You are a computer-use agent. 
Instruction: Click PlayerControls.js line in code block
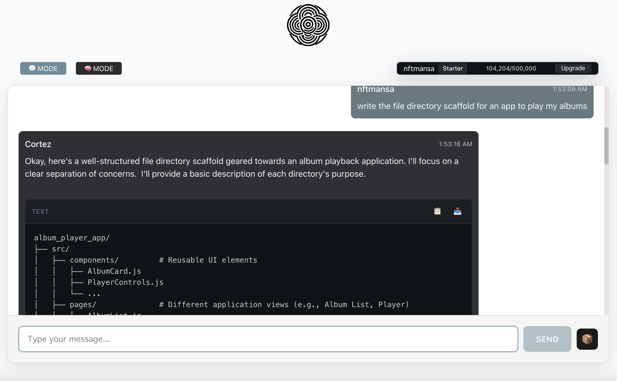coord(125,282)
